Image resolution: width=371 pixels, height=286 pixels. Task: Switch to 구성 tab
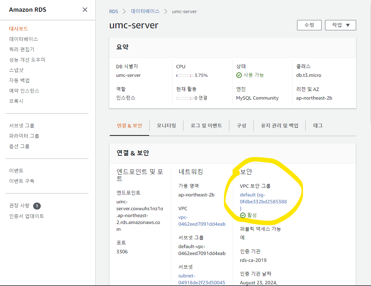[241, 125]
